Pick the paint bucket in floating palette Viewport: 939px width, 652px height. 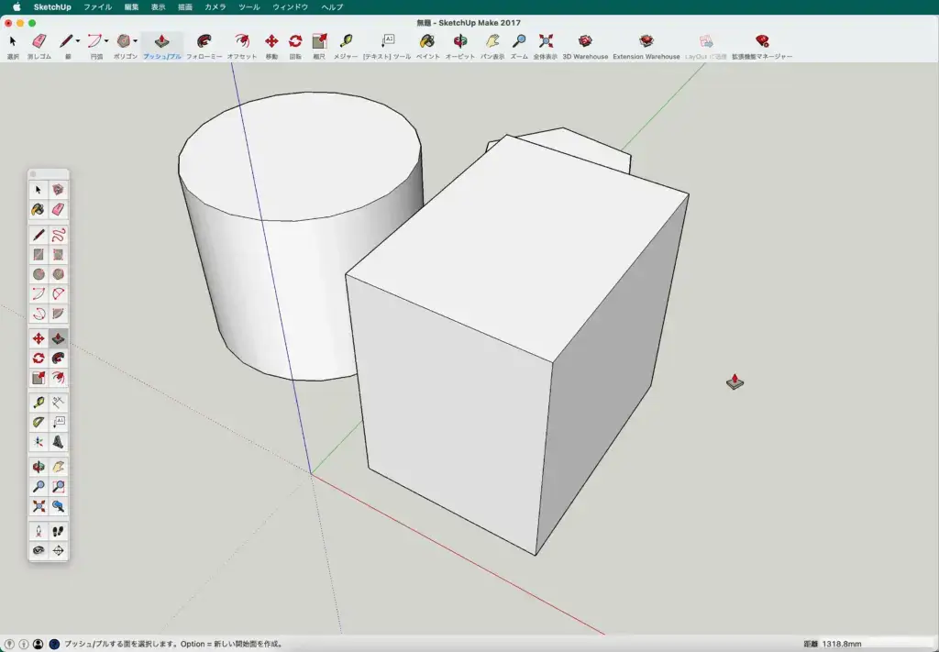pos(39,210)
